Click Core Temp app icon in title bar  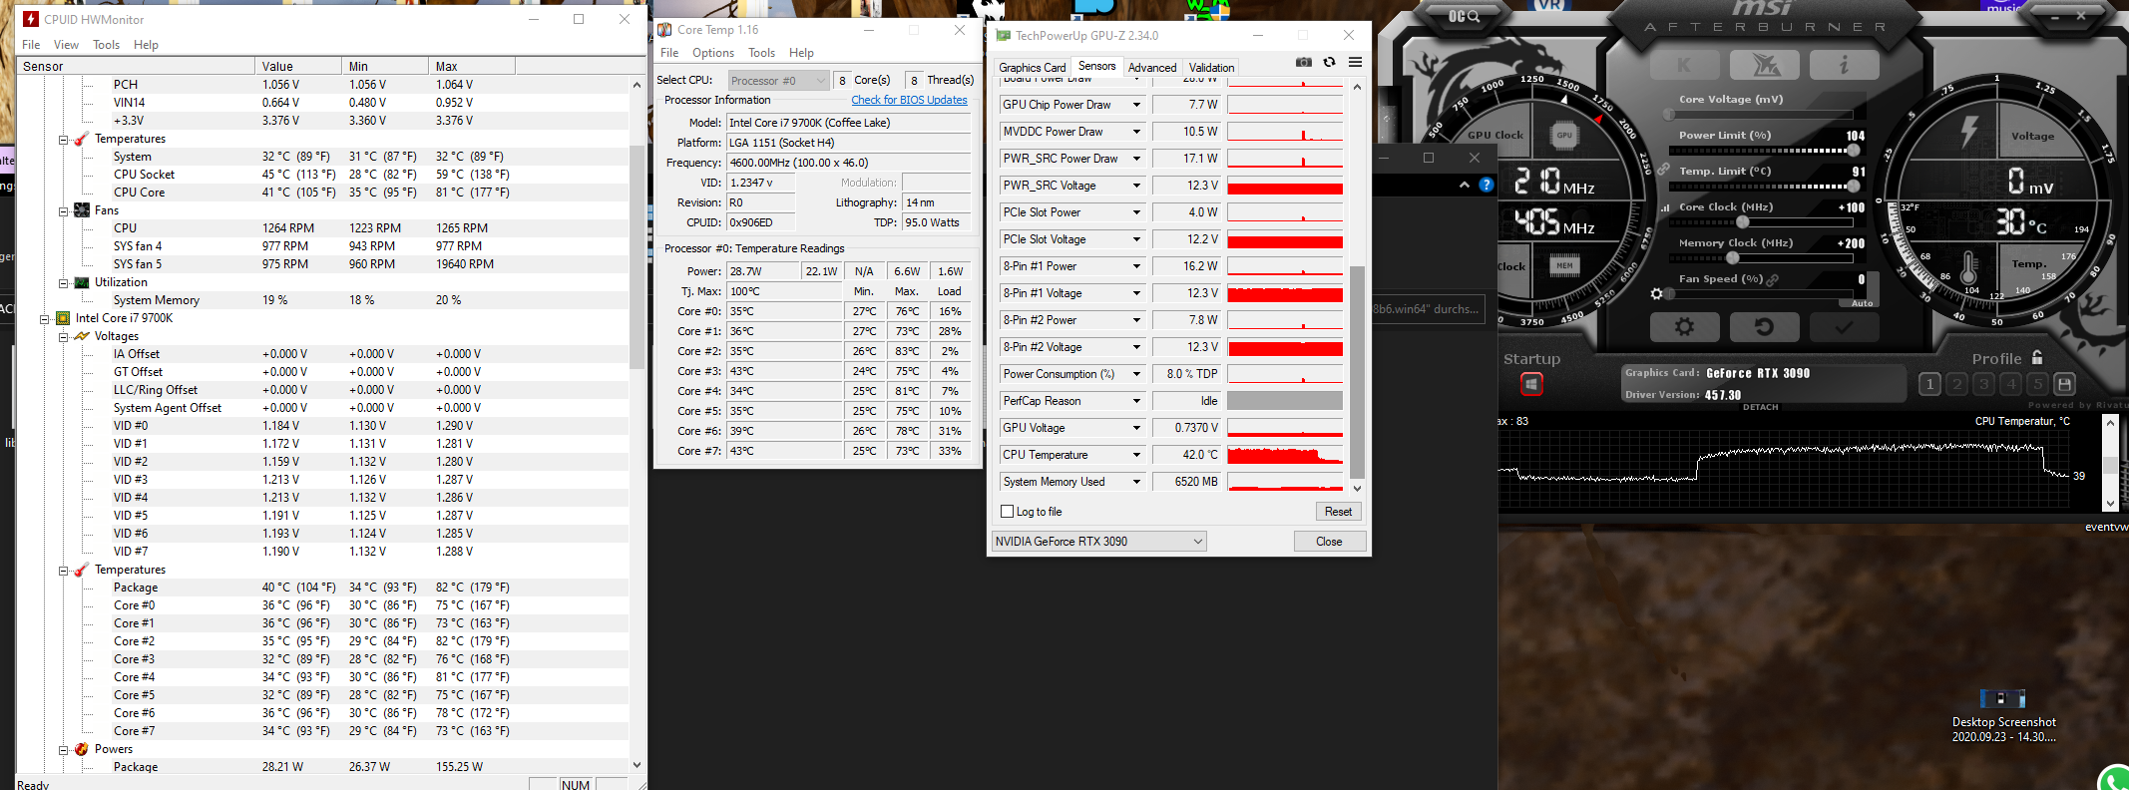(664, 30)
